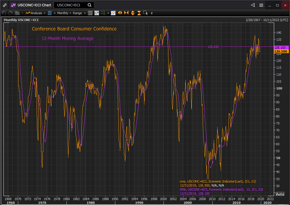This screenshot has width=290, height=205.
Task: Open the related-content tree icon at top right
Action: tap(253, 5)
